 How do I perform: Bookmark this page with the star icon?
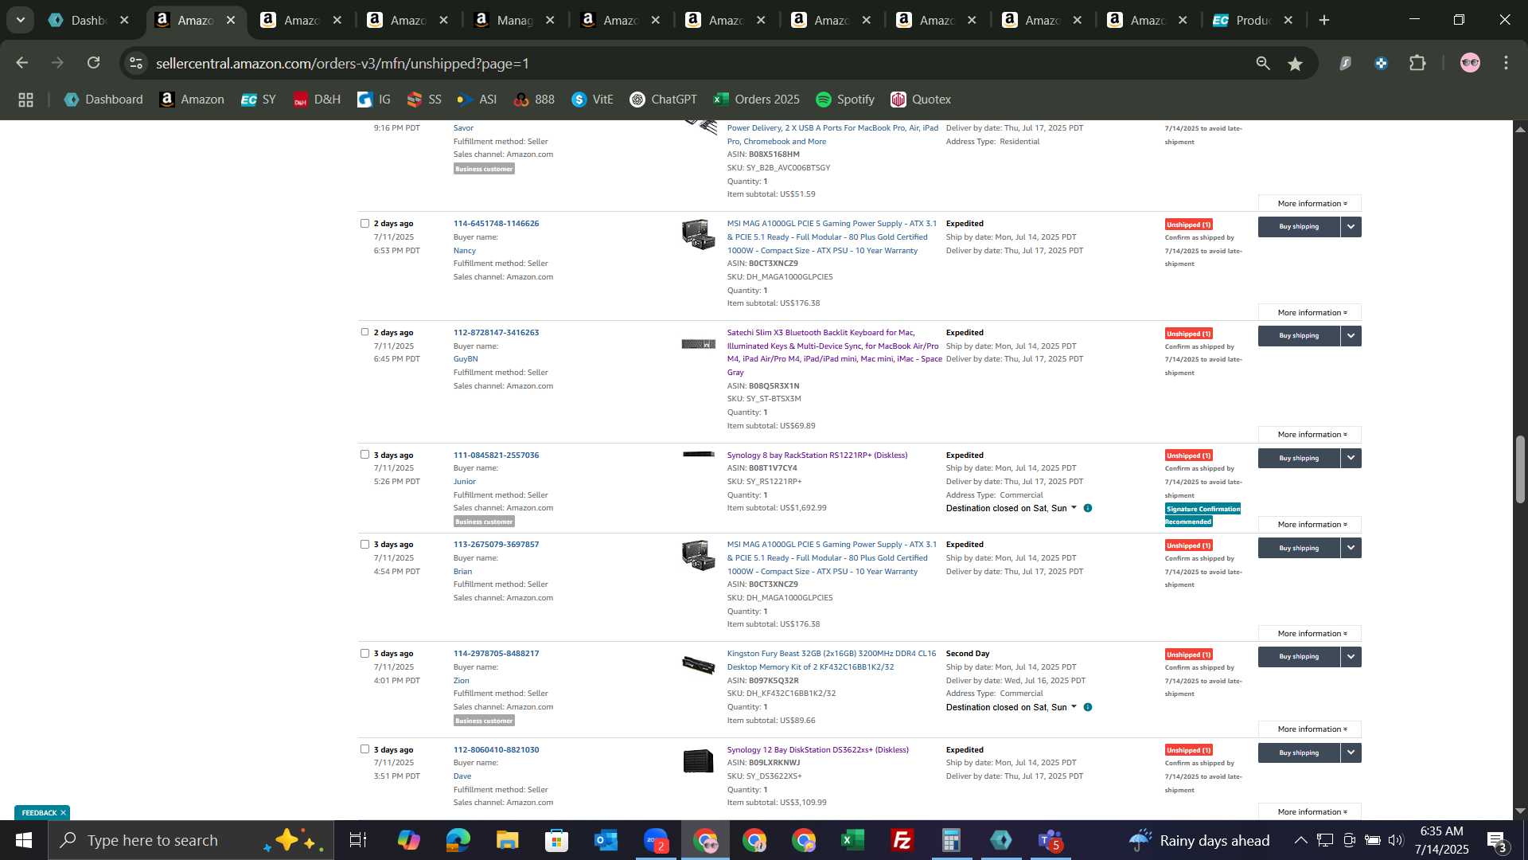click(1296, 64)
